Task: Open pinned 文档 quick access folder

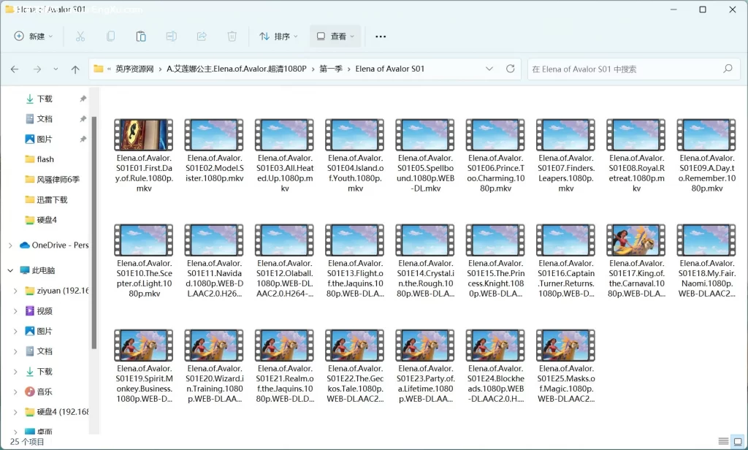Action: (x=45, y=119)
